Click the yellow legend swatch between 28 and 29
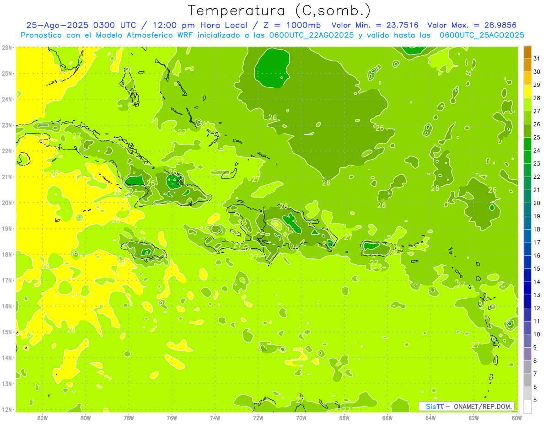This screenshot has width=549, height=424. (x=527, y=91)
